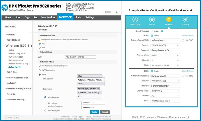Screen dimensions: 201x121
Task: Open IPv4 Configuration sidebar item
Action: (x=16, y=57)
